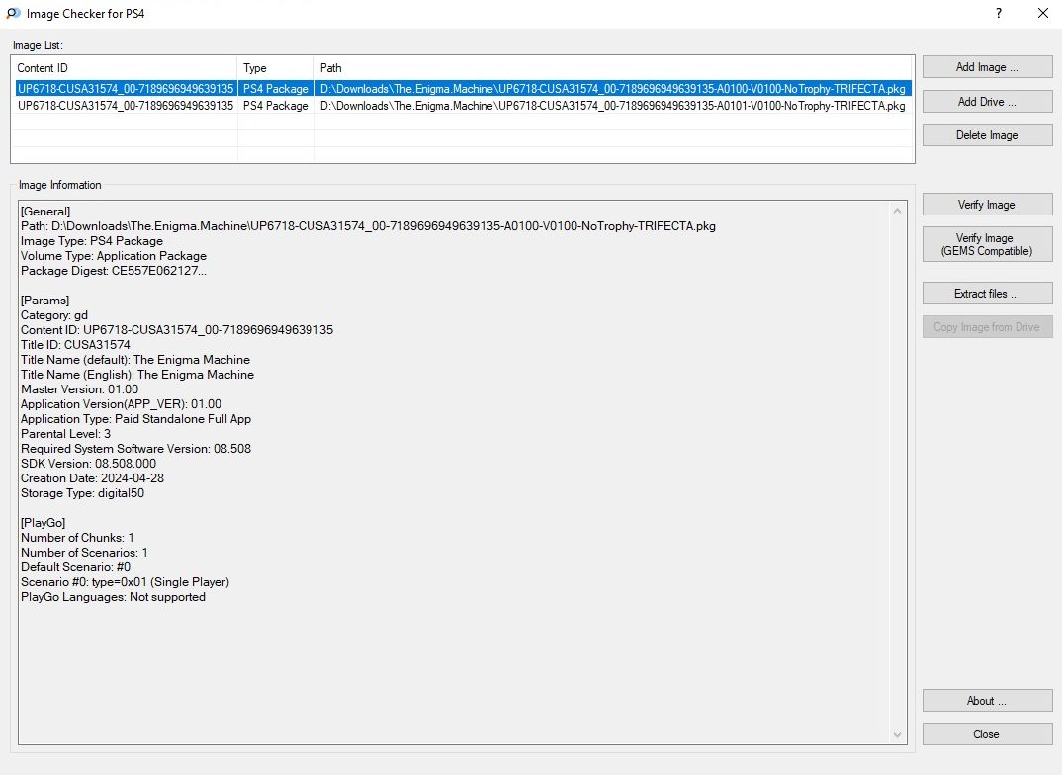1062x775 pixels.
Task: Click the Add Drive button
Action: [987, 102]
